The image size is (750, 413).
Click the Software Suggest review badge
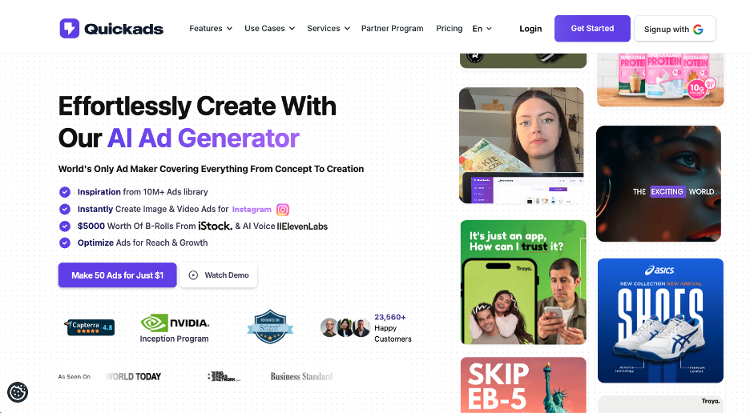click(x=270, y=327)
